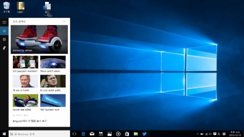
Task: Follow the Bing.com more news link
Action: (30, 121)
